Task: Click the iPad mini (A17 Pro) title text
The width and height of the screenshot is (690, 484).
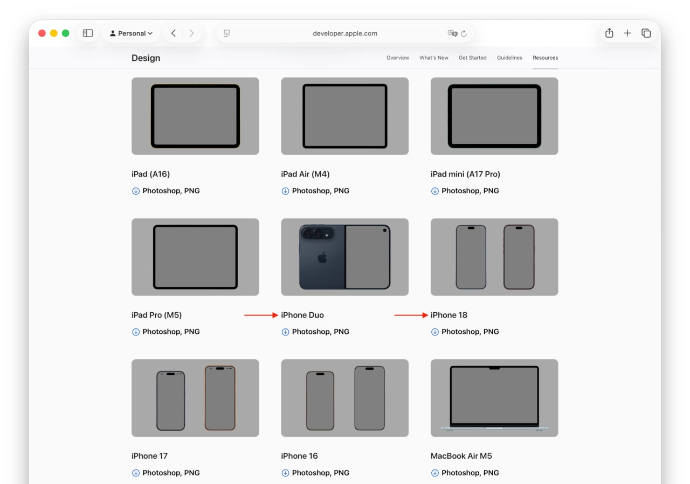Action: coord(465,174)
